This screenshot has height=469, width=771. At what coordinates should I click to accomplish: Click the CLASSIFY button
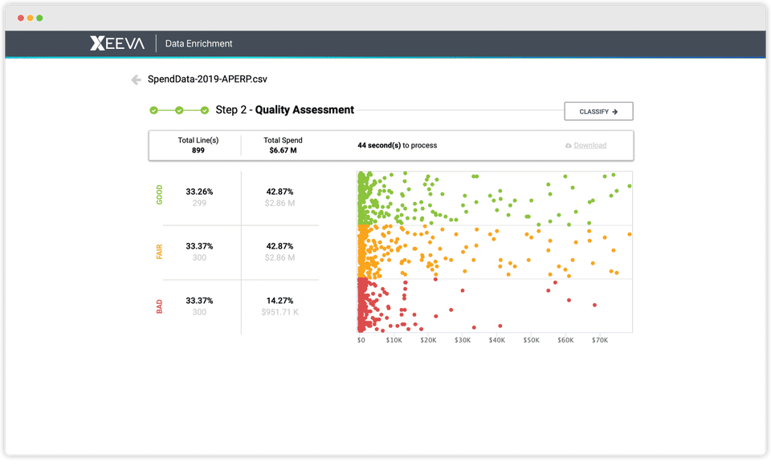pyautogui.click(x=598, y=111)
